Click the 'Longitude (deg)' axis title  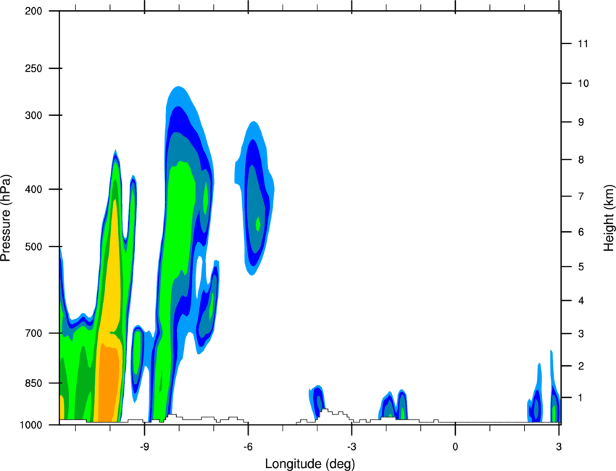pos(310,464)
